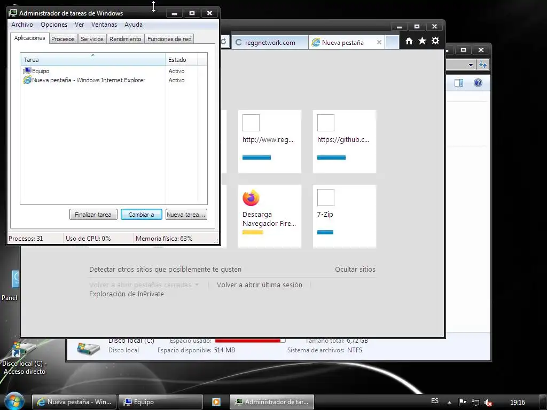Show hidden tray icons arrow

point(449,403)
